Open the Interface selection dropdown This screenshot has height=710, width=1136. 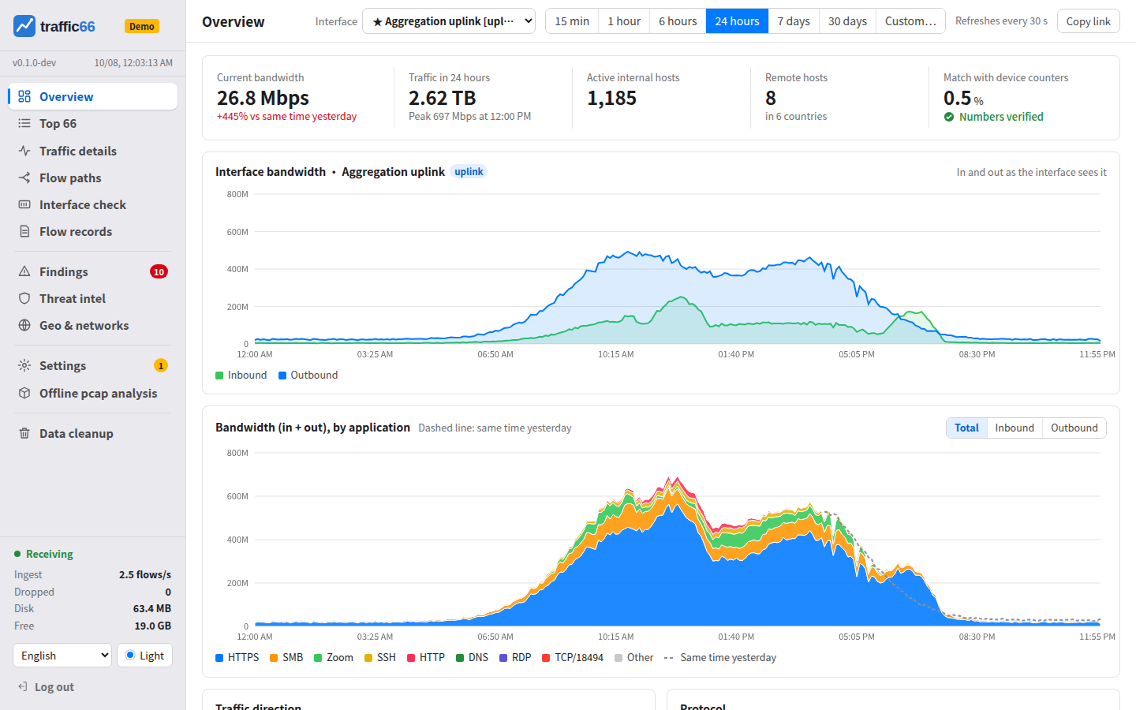pos(449,21)
